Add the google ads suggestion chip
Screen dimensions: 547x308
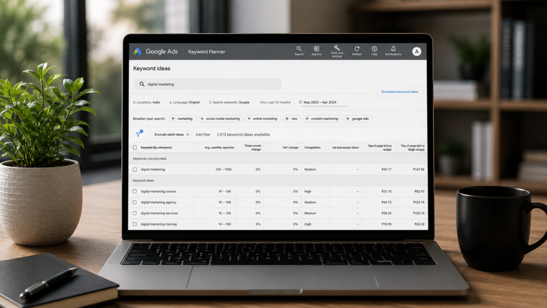[x=357, y=119]
